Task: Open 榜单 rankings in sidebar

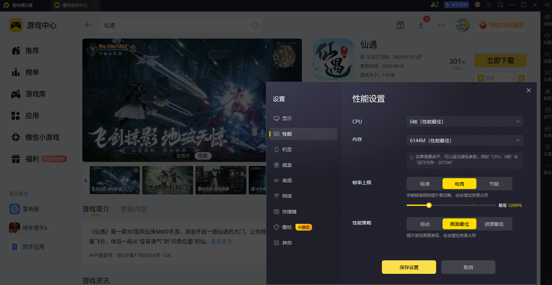Action: point(25,72)
